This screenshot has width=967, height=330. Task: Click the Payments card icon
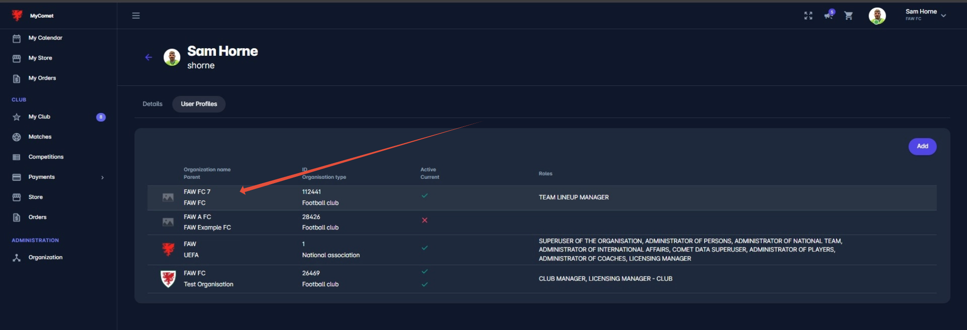(x=17, y=177)
